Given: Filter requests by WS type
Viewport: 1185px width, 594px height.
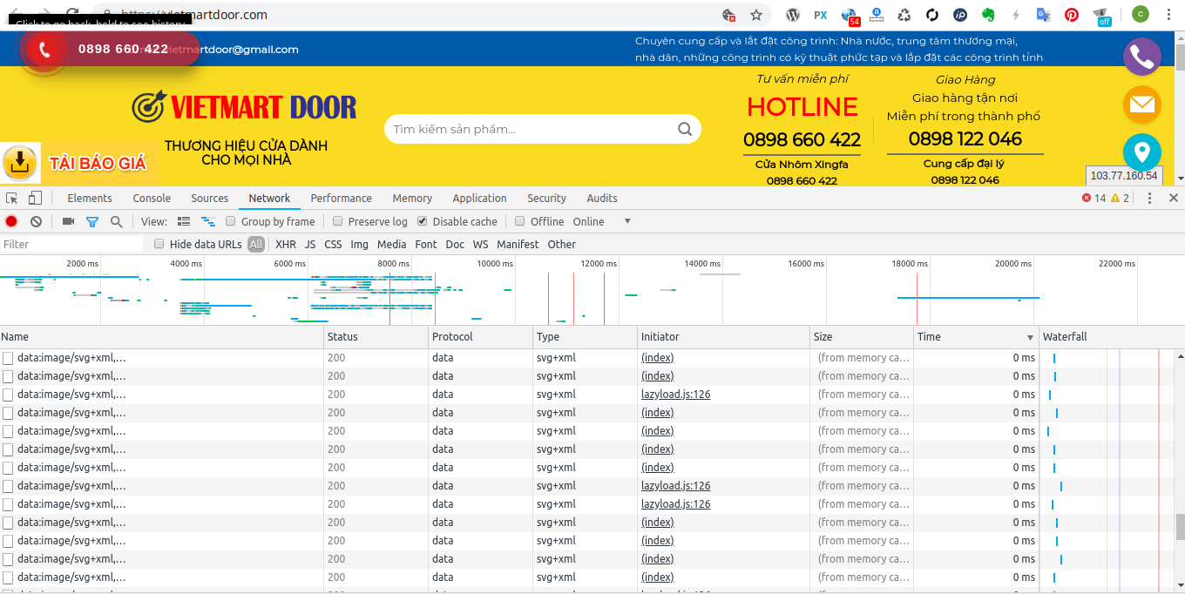Looking at the screenshot, I should [x=480, y=245].
